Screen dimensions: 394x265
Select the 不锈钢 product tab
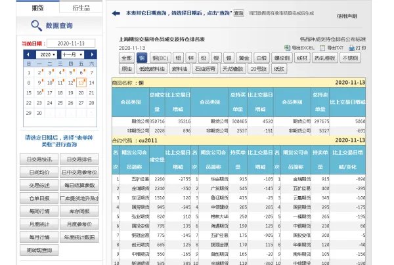350,58
